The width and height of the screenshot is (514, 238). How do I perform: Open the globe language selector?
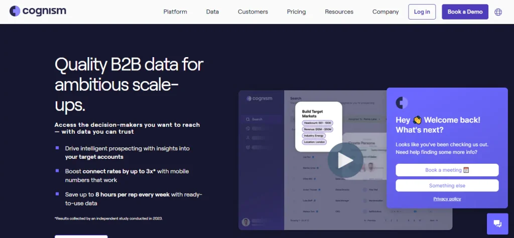coord(498,12)
